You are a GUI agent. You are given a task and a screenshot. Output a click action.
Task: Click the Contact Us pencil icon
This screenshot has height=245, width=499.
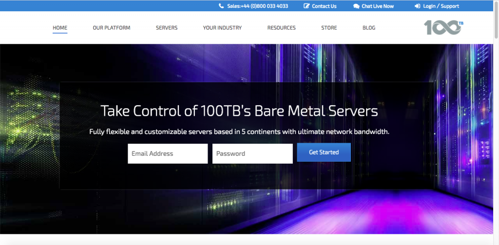pos(307,6)
